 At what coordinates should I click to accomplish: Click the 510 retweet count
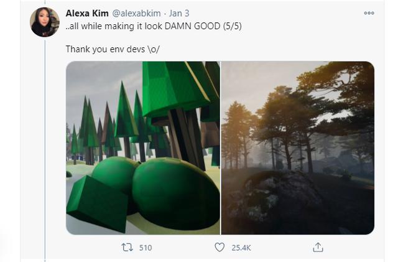coord(146,248)
